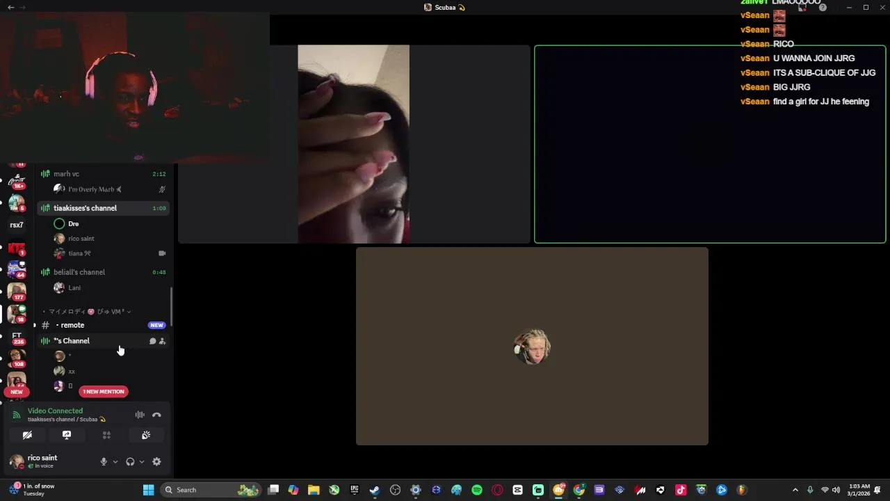Focus the avatar tile with brown background
The height and width of the screenshot is (501, 890).
click(532, 346)
